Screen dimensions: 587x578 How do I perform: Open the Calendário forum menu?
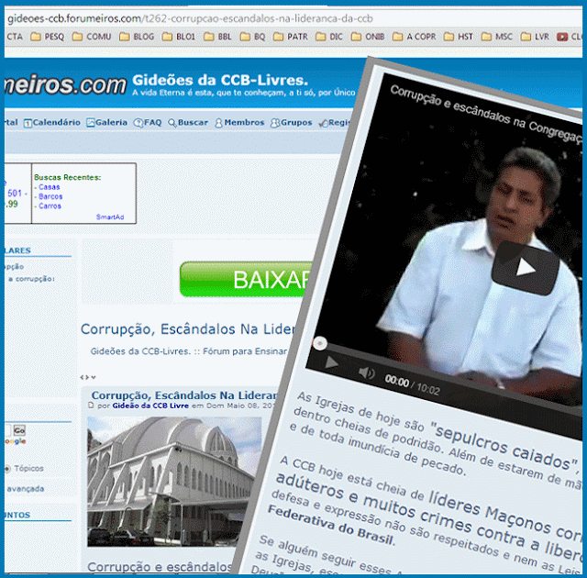(x=52, y=122)
